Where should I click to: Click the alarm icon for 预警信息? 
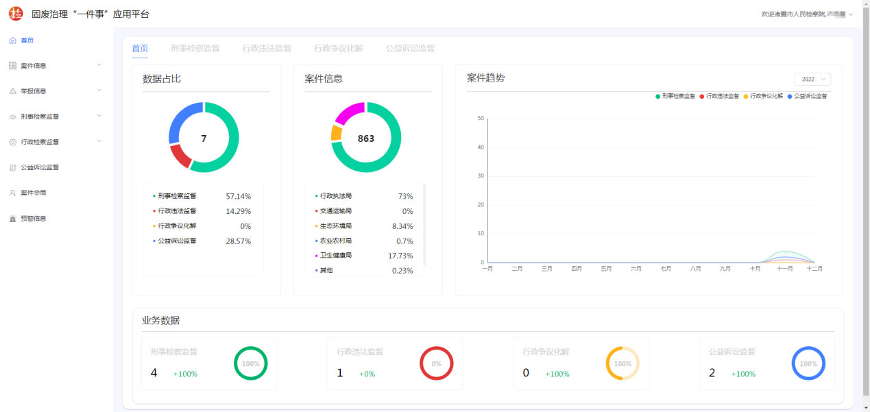coord(12,219)
